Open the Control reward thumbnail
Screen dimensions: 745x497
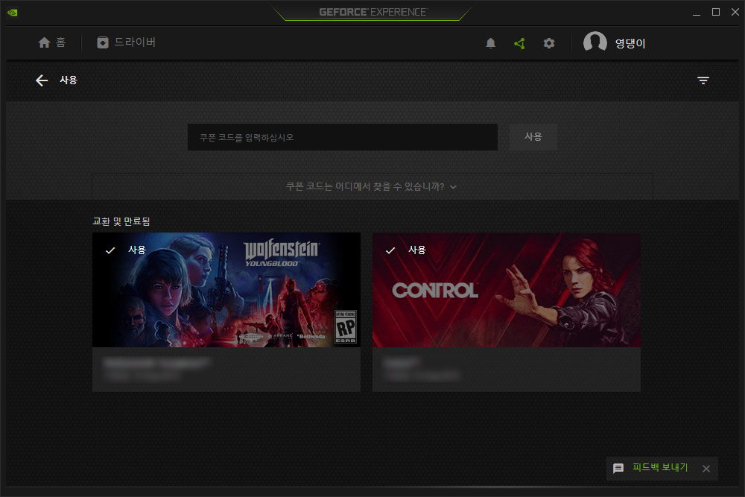click(507, 290)
